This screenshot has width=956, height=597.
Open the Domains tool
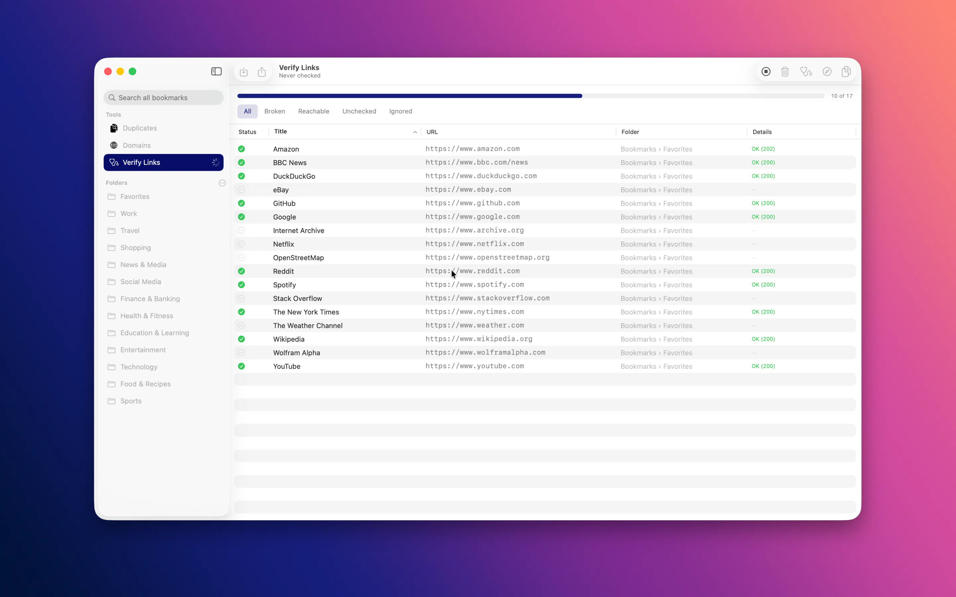click(164, 145)
